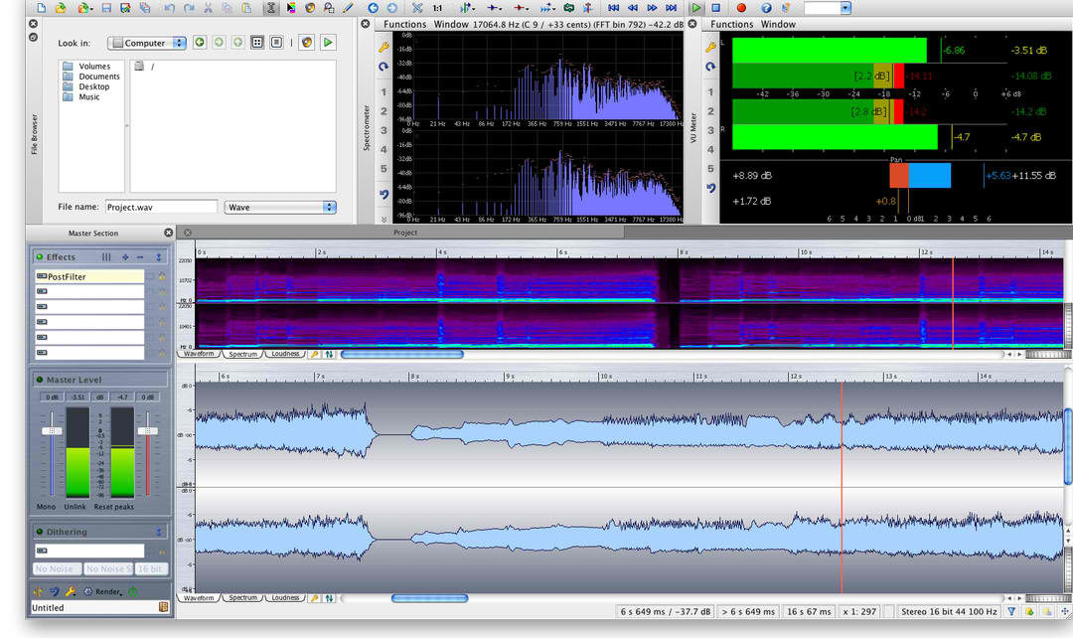
Task: Toggle the Dithering section green indicator
Action: tap(40, 532)
